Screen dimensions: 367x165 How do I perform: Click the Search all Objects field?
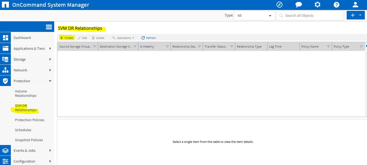point(310,15)
